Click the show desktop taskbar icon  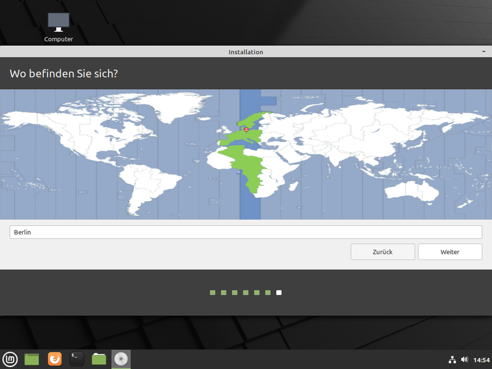(32, 359)
